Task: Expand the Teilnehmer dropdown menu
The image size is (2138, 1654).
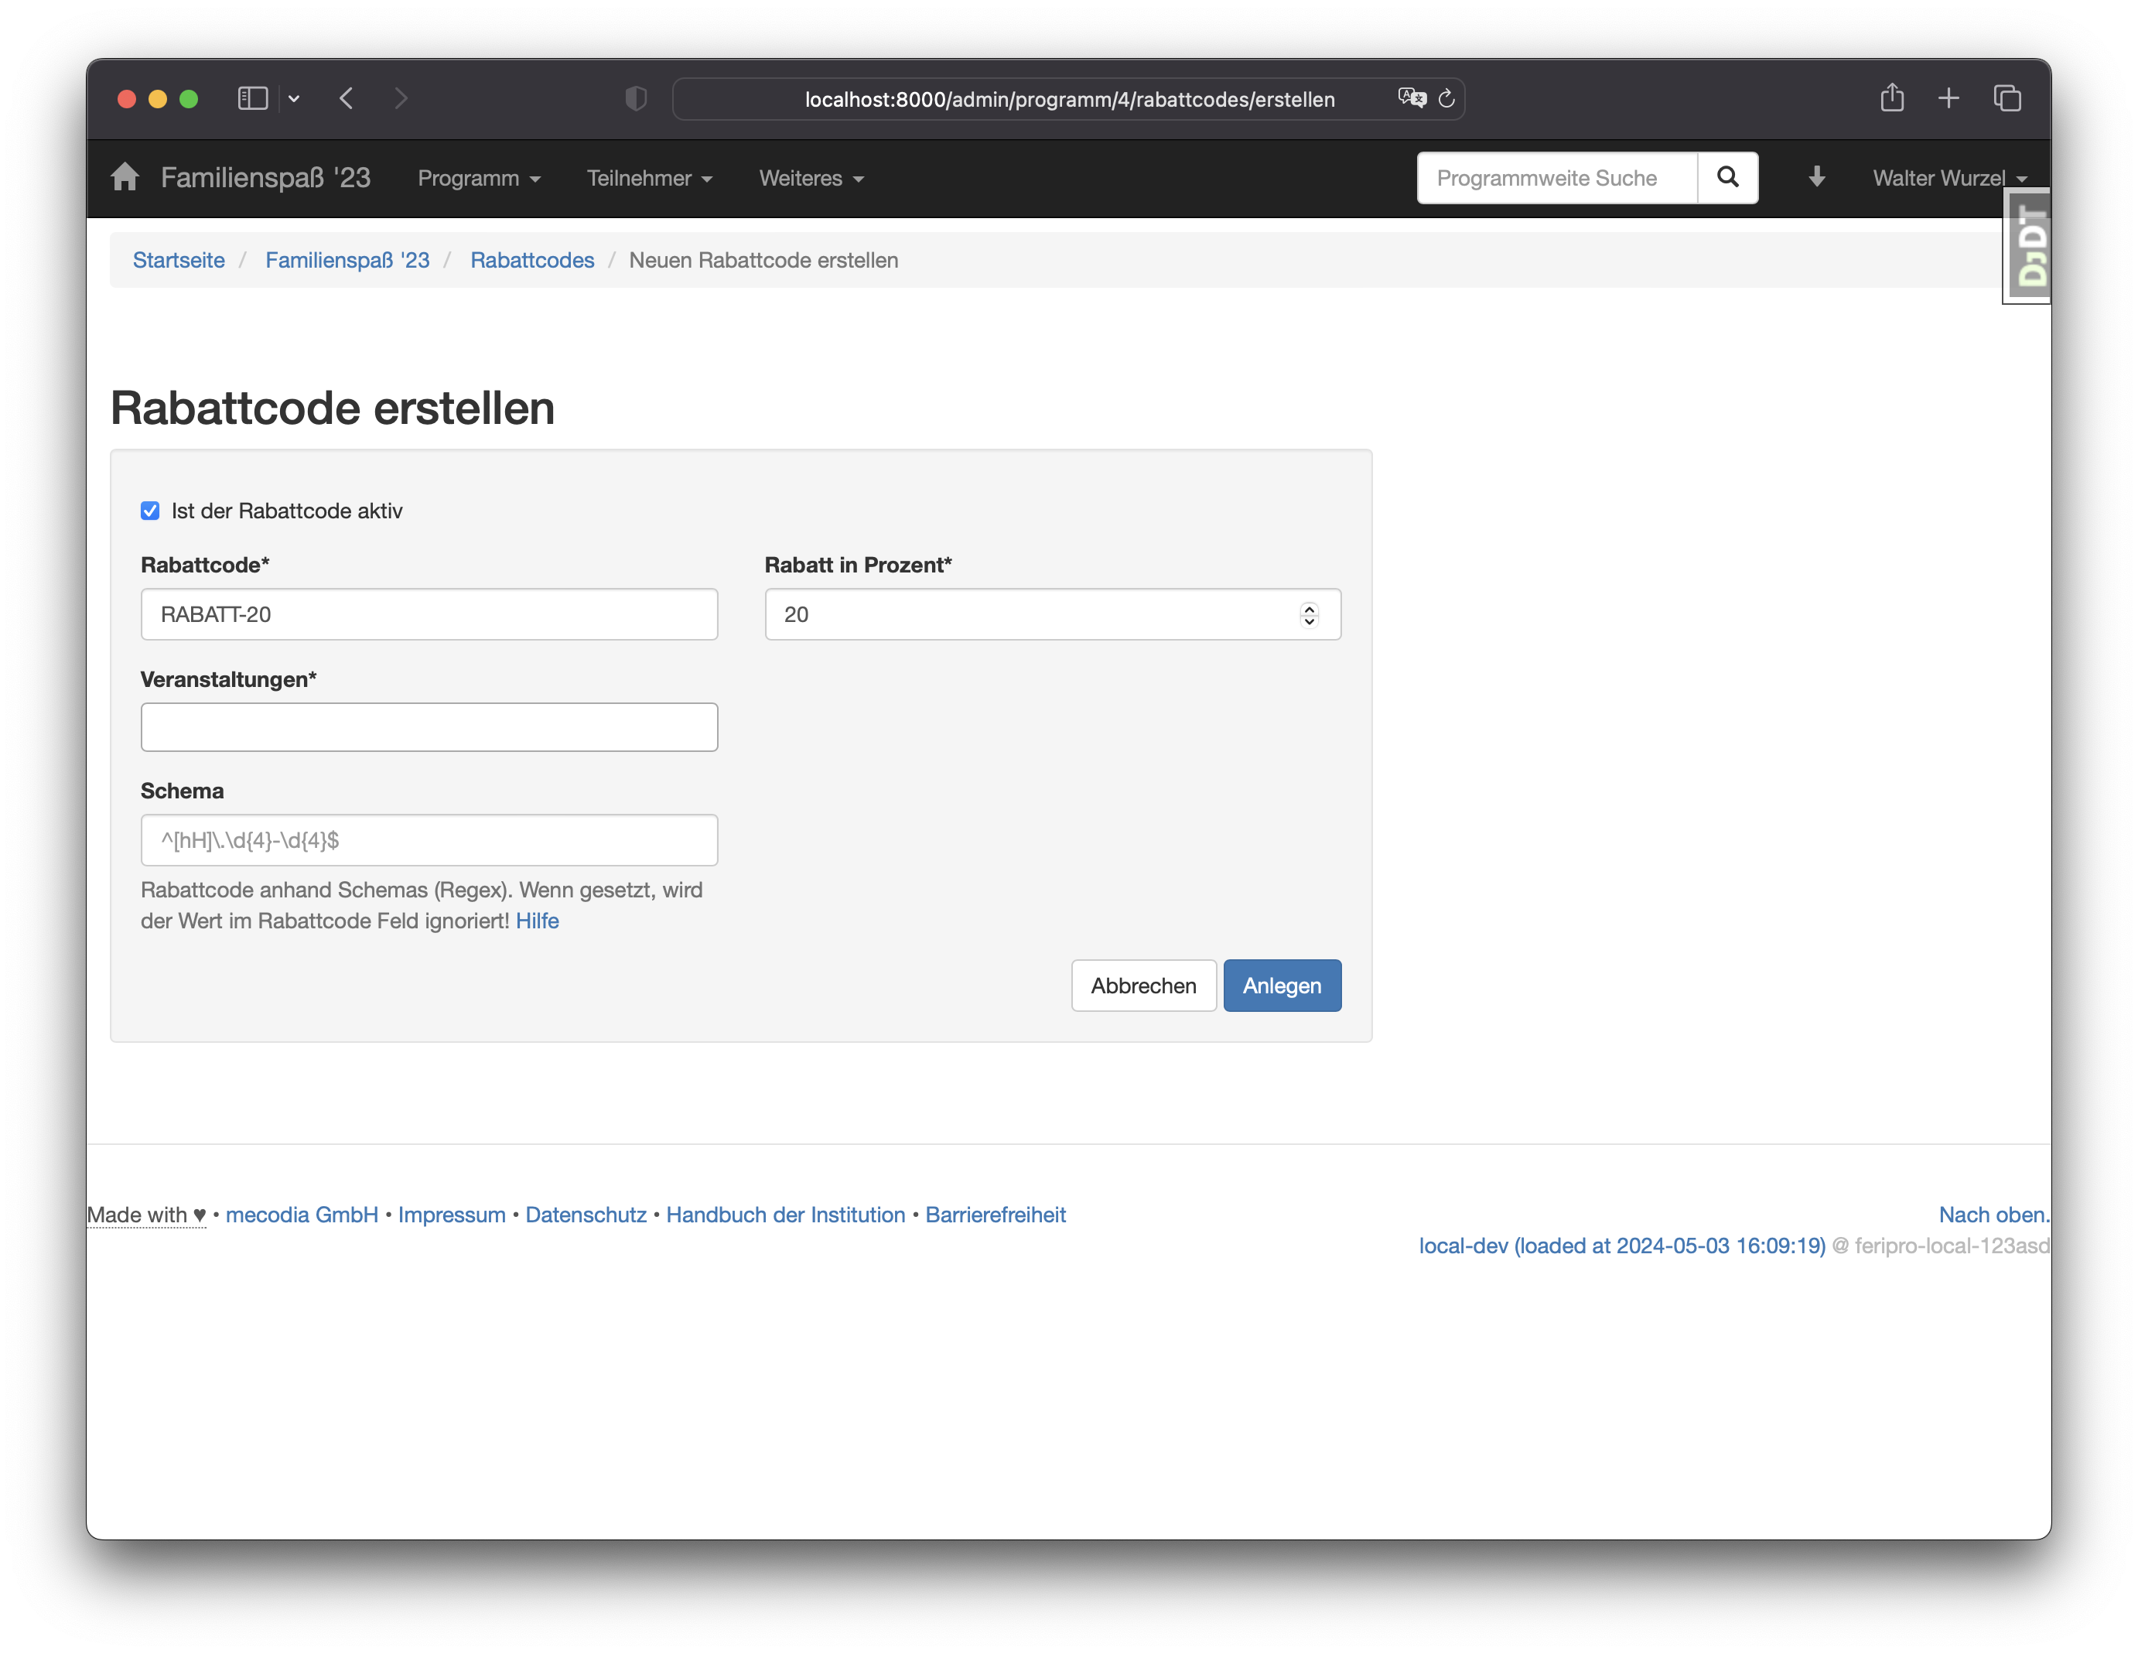Action: [649, 178]
